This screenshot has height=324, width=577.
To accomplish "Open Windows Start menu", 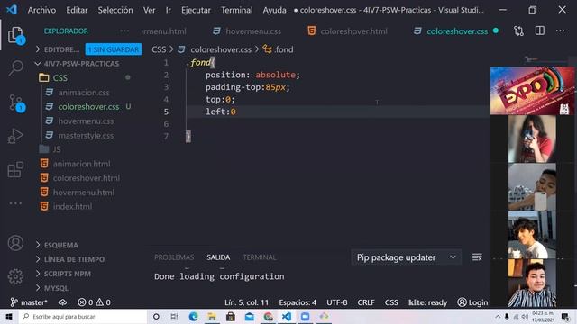I will 9,316.
